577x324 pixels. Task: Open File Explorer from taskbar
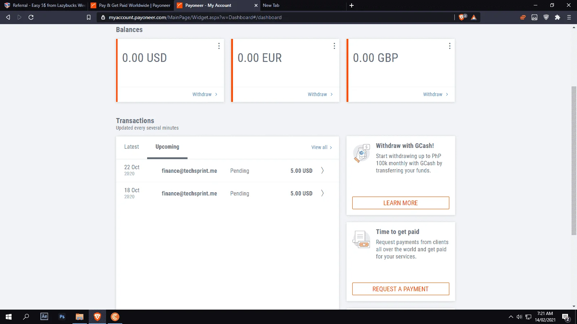(80, 317)
